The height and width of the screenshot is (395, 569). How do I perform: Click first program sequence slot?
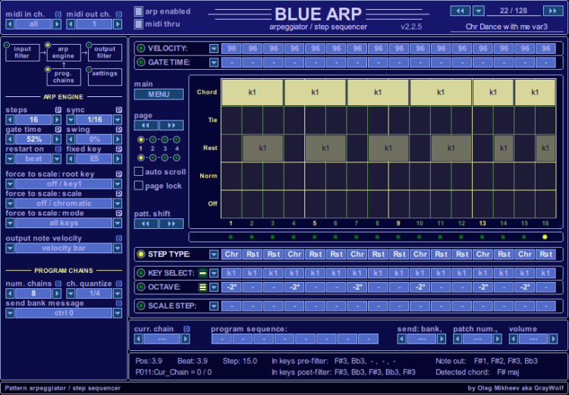pos(222,339)
